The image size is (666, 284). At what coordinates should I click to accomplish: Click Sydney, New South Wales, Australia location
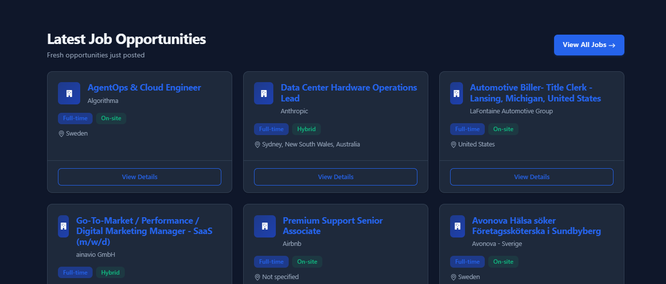pos(311,144)
